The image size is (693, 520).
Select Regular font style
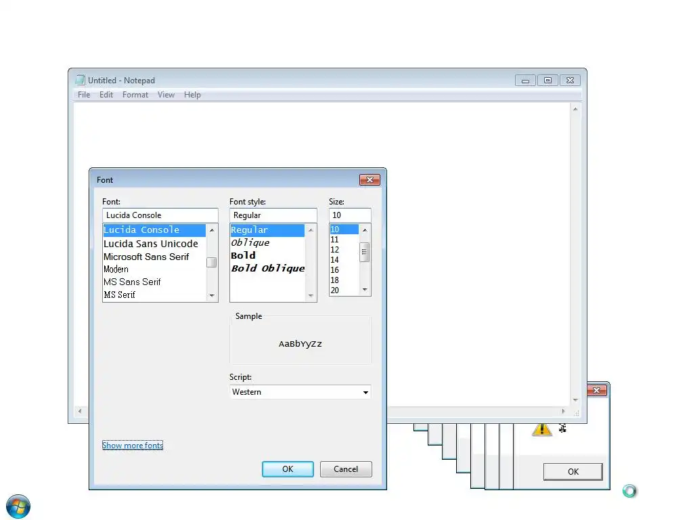267,230
